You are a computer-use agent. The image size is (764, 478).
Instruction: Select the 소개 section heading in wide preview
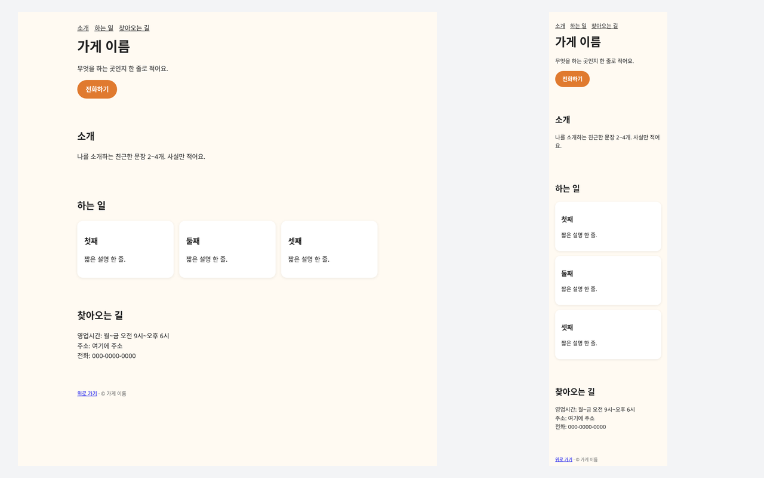[86, 136]
